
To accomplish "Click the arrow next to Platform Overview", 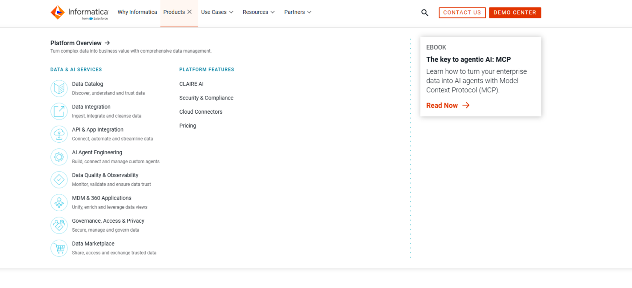I will (107, 43).
